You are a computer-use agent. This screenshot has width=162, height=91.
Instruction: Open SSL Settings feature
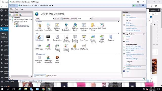[x=75, y=47]
